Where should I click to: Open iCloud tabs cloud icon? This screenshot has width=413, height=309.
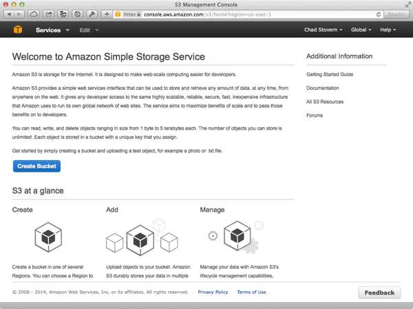(34, 14)
